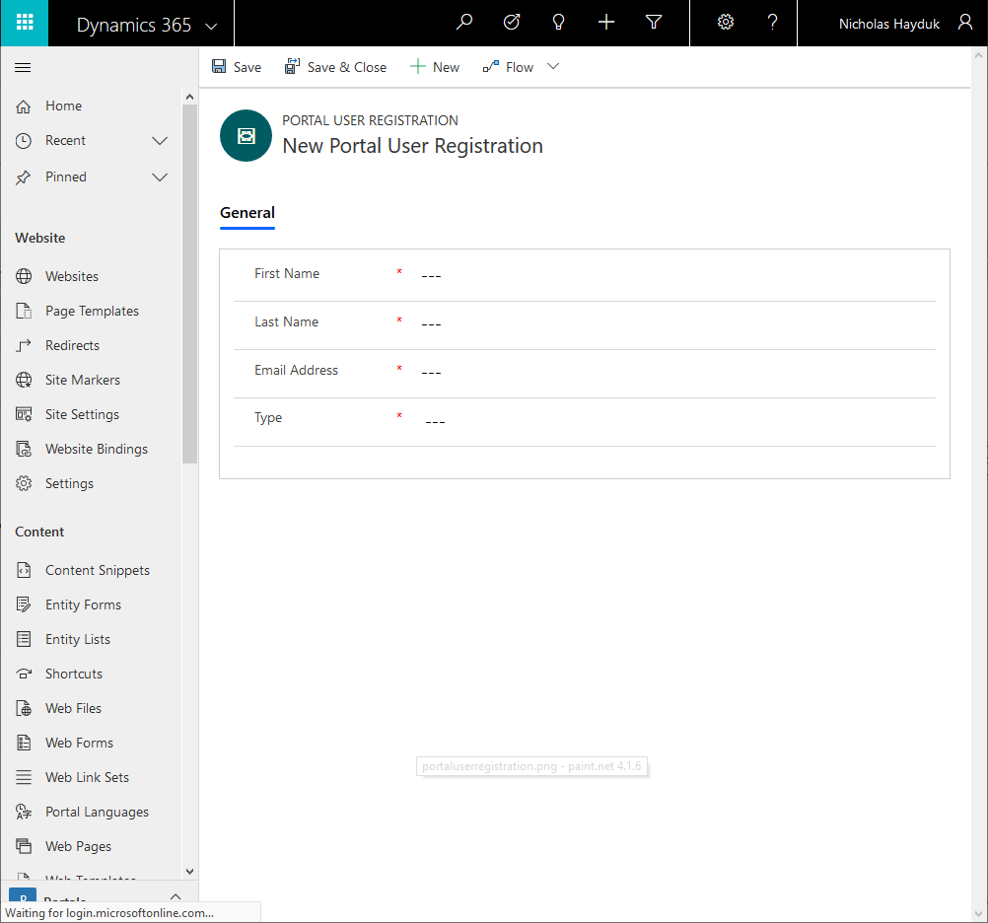Click the Email Address input field
The image size is (988, 923).
pyautogui.click(x=678, y=372)
